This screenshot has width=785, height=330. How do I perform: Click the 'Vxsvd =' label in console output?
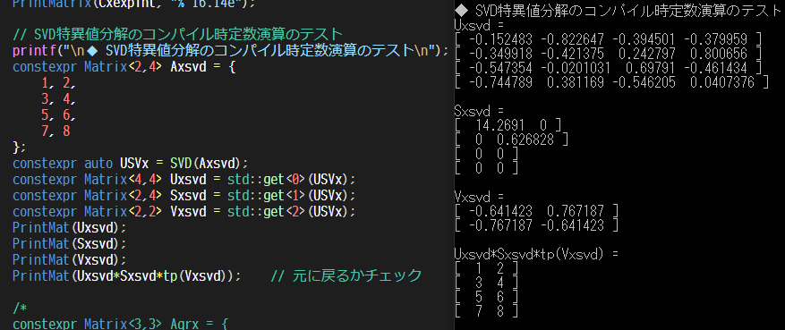pyautogui.click(x=480, y=197)
